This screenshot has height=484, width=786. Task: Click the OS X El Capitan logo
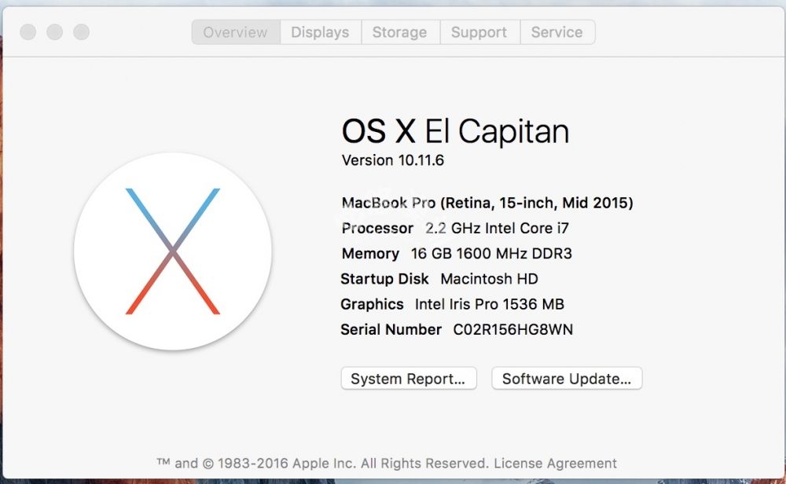[x=173, y=251]
